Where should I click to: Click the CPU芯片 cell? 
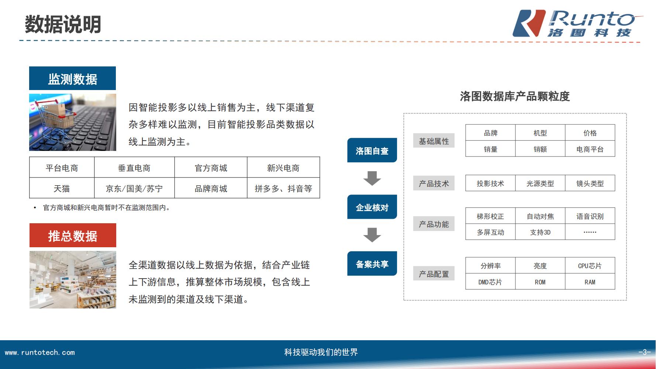click(590, 265)
